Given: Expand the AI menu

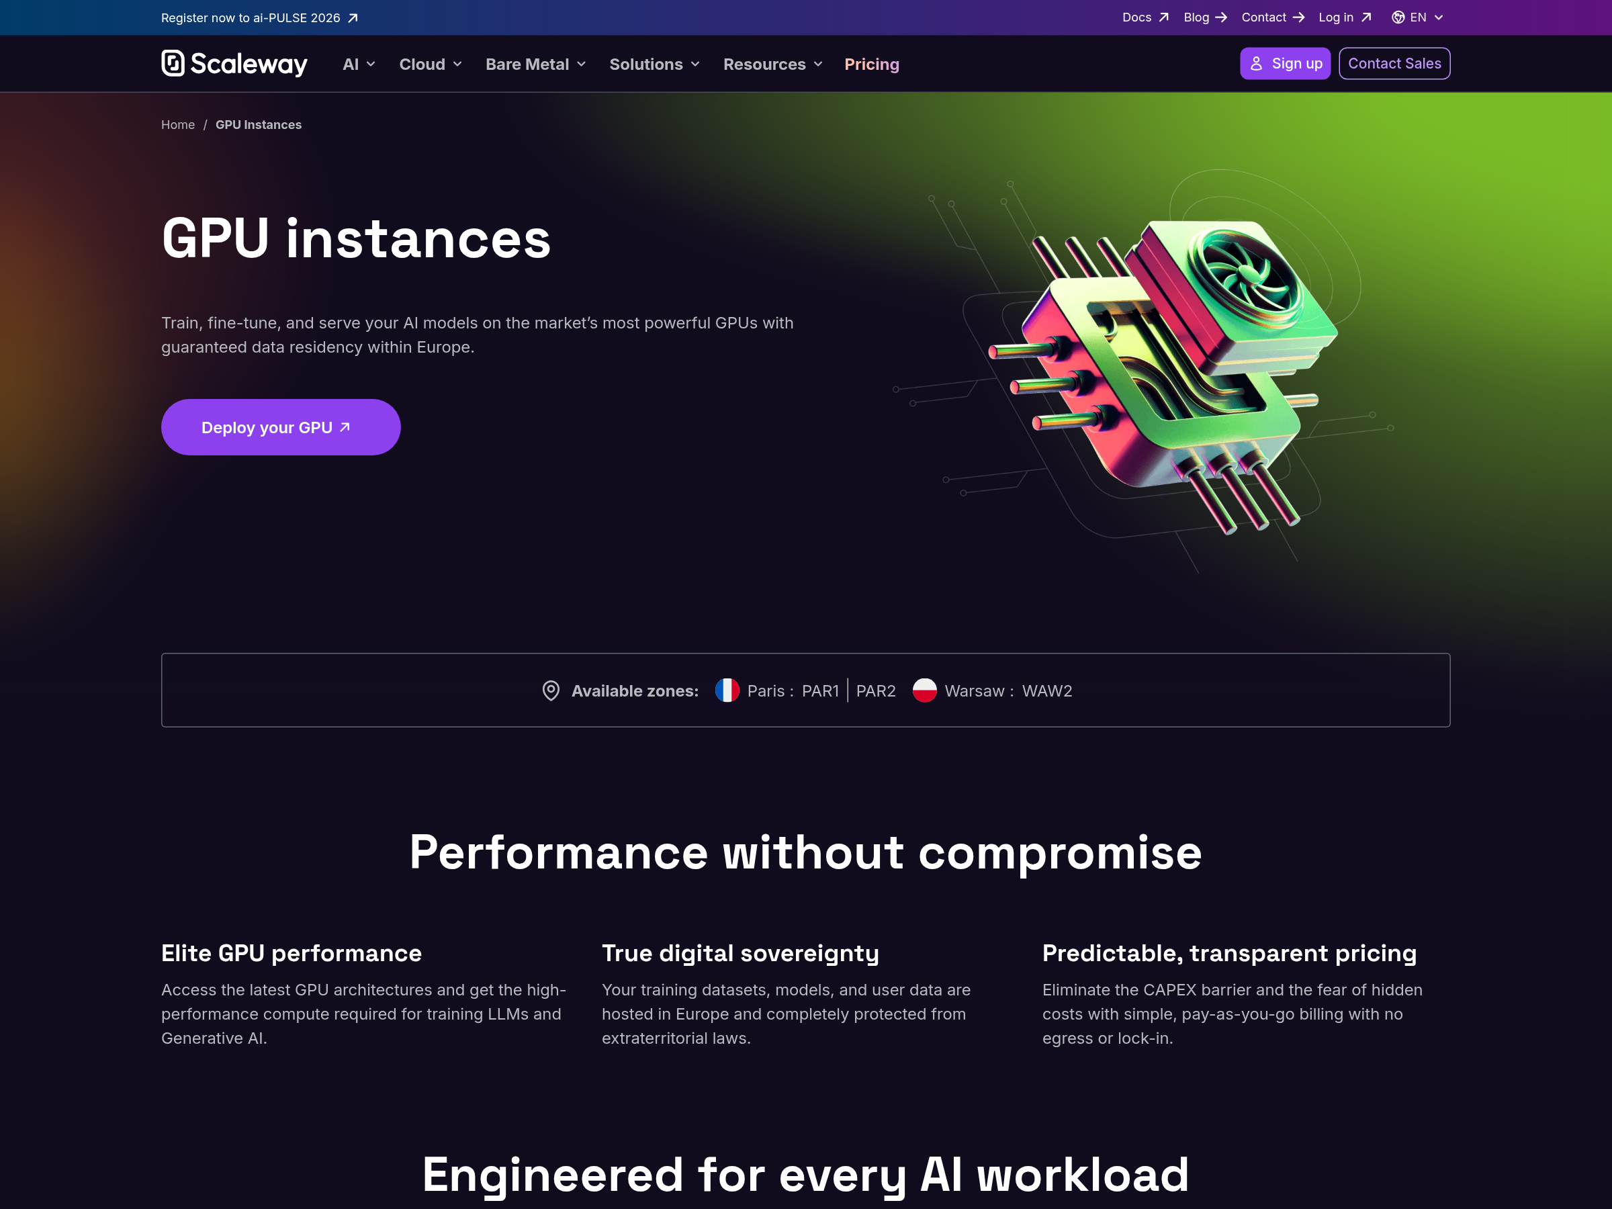Looking at the screenshot, I should [359, 64].
